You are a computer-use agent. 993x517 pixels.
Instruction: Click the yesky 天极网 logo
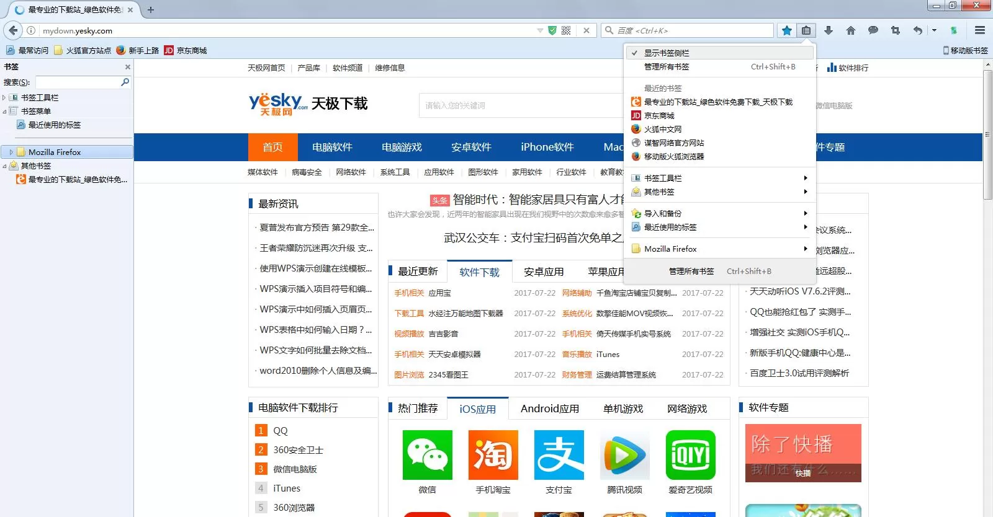[x=278, y=104]
